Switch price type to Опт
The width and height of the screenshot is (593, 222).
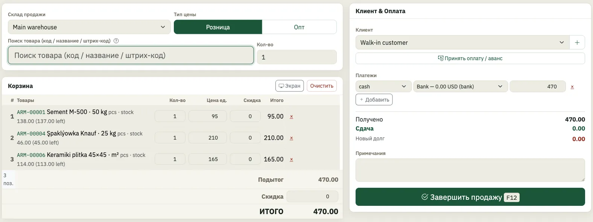(x=299, y=27)
